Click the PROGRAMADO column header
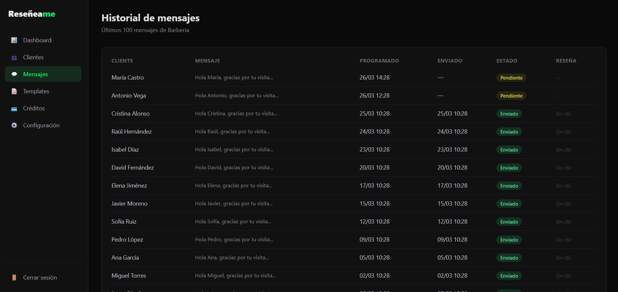 tap(379, 61)
